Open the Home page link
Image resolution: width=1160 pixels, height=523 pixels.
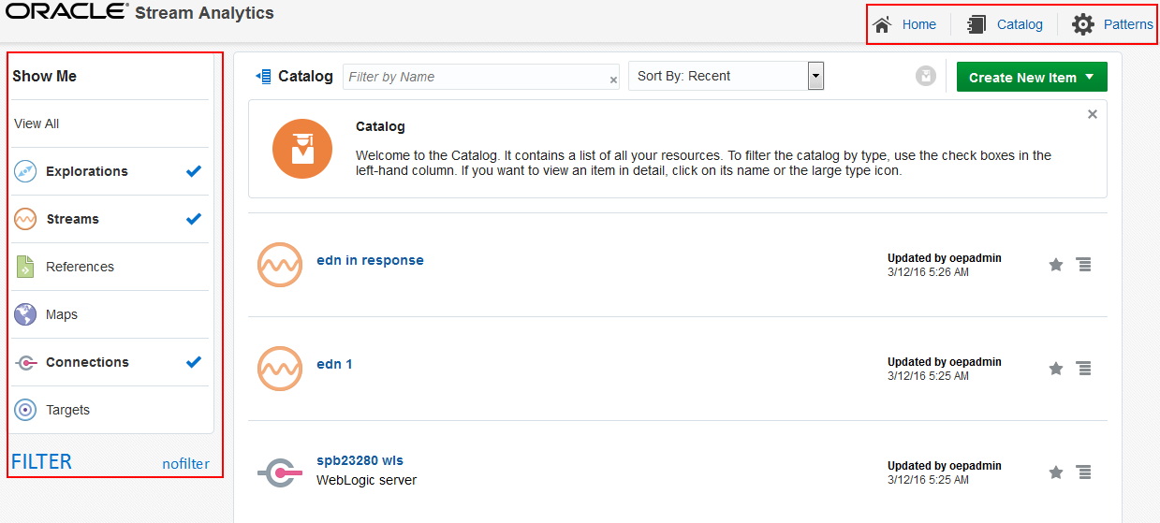[918, 24]
